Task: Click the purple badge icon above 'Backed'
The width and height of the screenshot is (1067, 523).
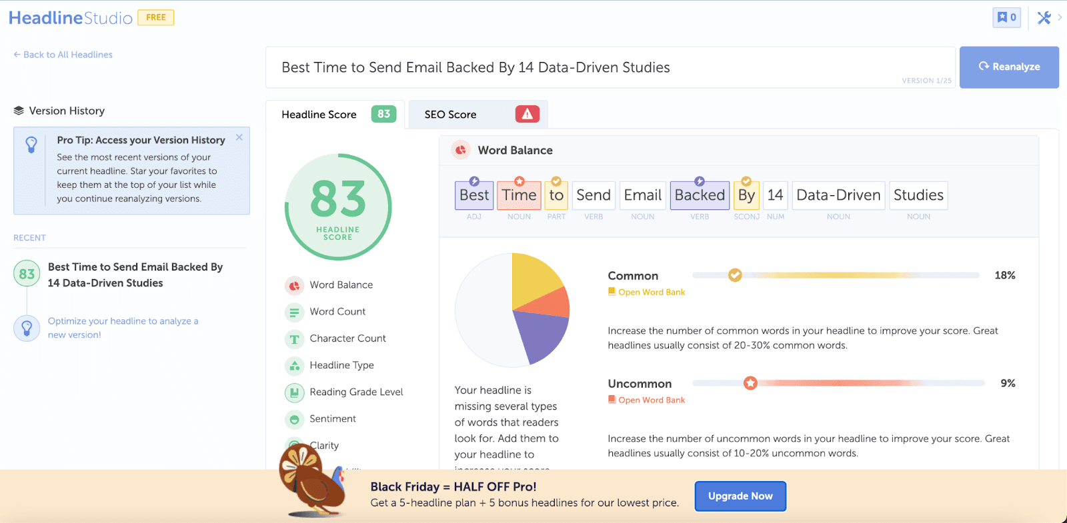Action: [700, 181]
